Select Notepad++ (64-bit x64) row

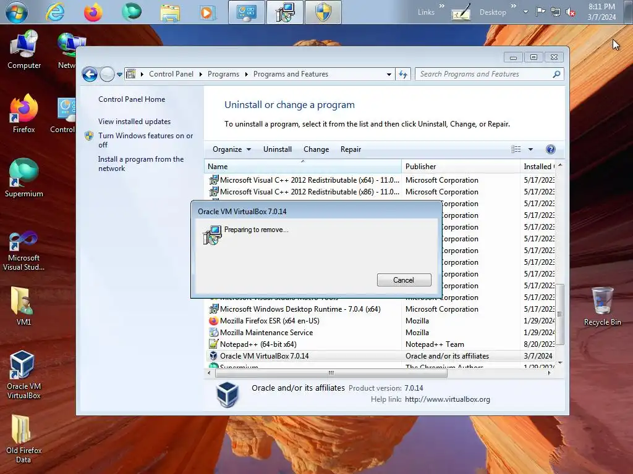pyautogui.click(x=381, y=344)
